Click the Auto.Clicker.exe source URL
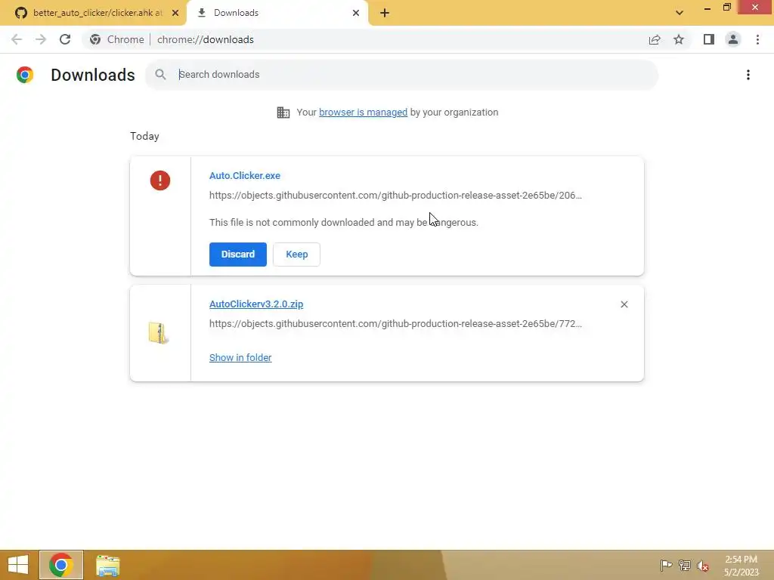 [x=395, y=196]
